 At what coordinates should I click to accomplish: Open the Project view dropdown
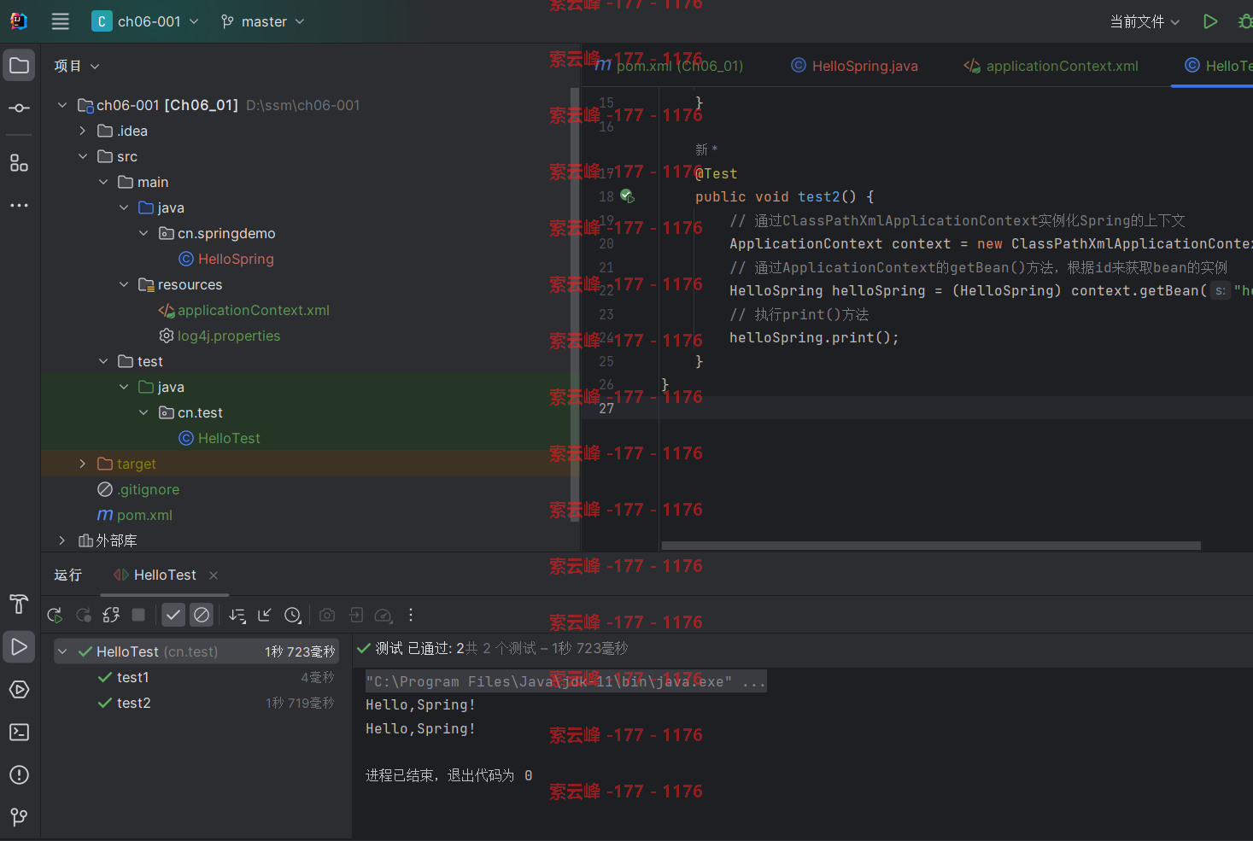click(x=77, y=66)
